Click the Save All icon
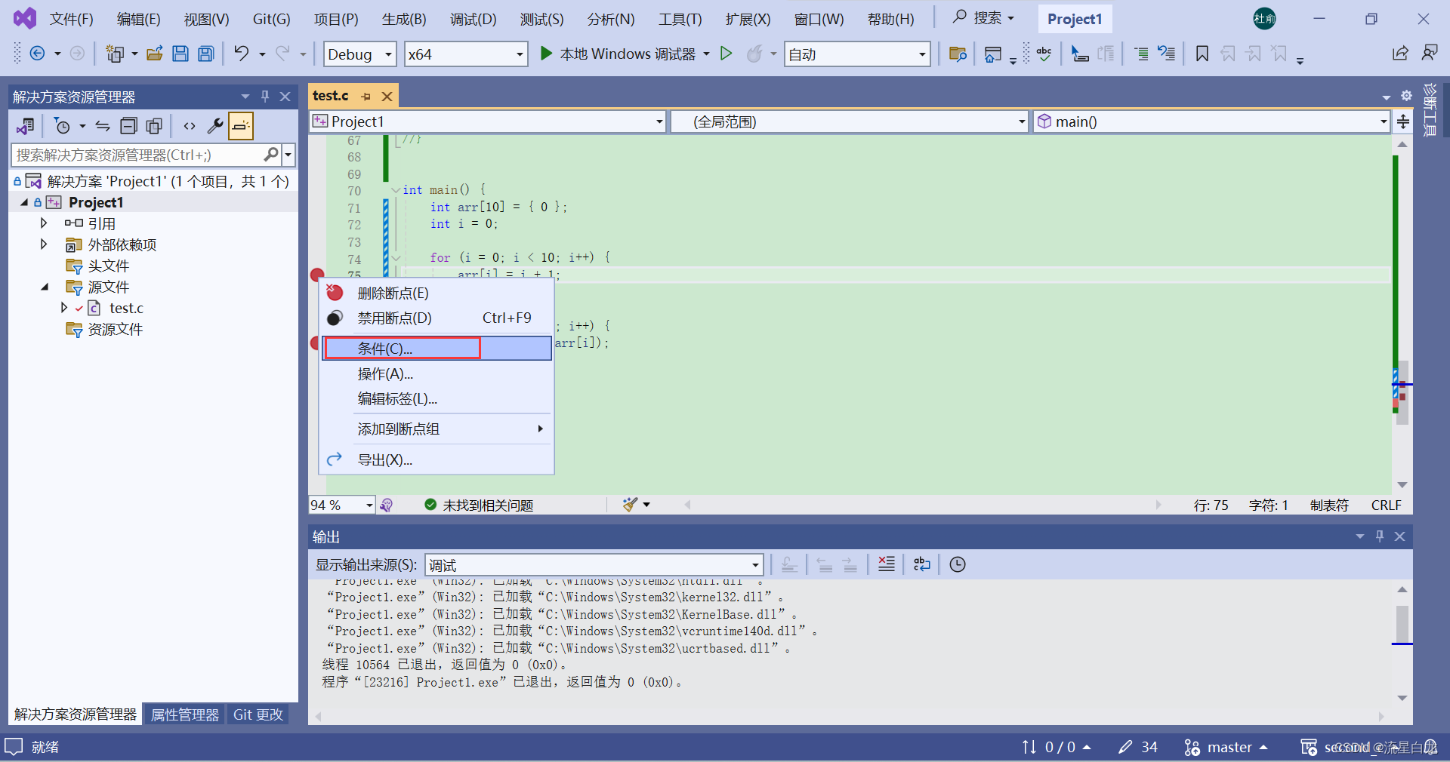Screen dimensions: 1450x762 point(205,54)
